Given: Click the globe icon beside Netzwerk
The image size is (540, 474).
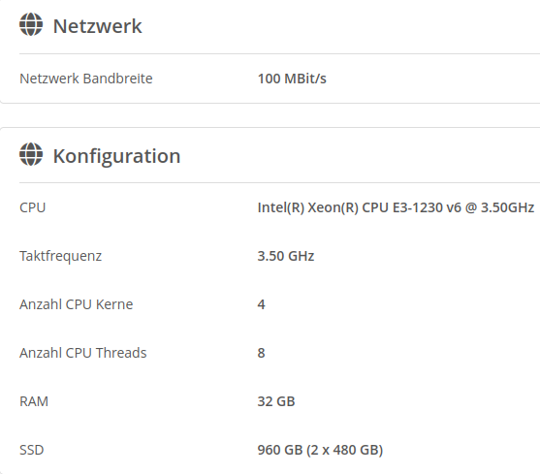Looking at the screenshot, I should tap(31, 24).
